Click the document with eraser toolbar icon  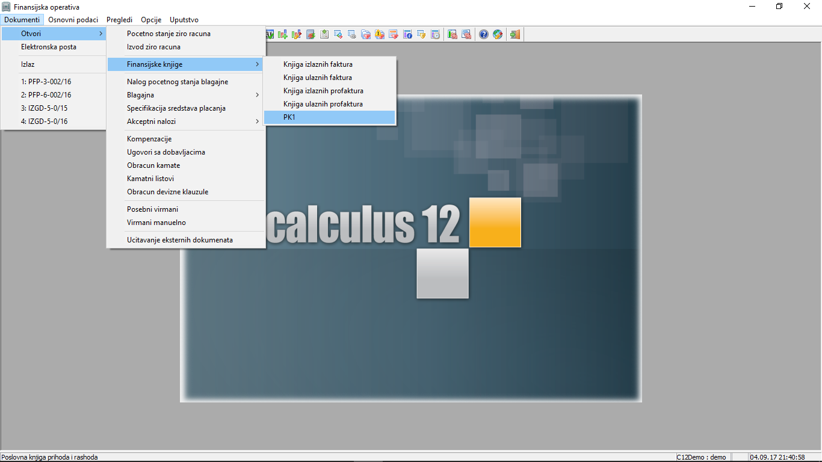[338, 34]
